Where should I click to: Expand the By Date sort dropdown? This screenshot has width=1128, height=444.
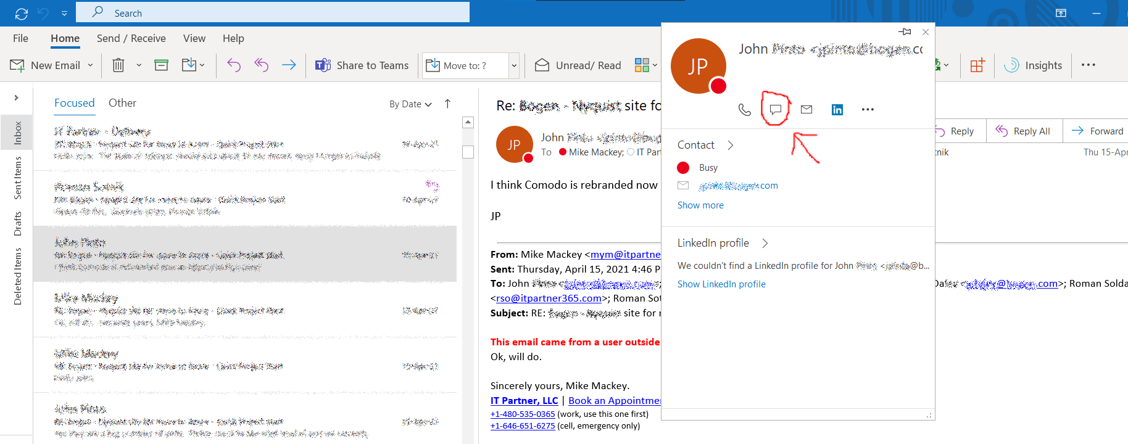pyautogui.click(x=410, y=104)
